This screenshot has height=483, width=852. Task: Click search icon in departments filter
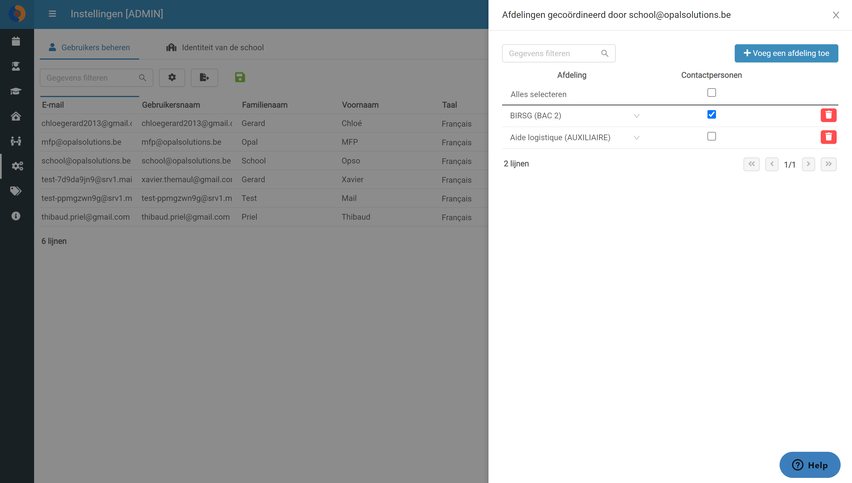tap(605, 53)
